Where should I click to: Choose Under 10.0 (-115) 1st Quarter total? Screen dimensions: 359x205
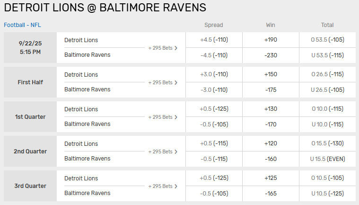[327, 124]
